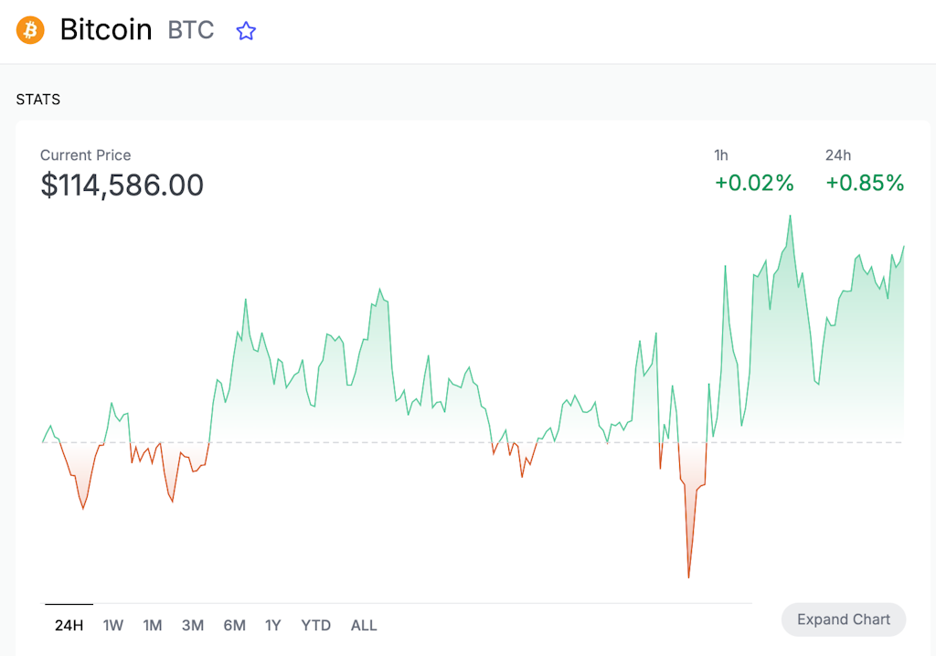Click the current price $114,586.00
The image size is (936, 656).
(122, 185)
